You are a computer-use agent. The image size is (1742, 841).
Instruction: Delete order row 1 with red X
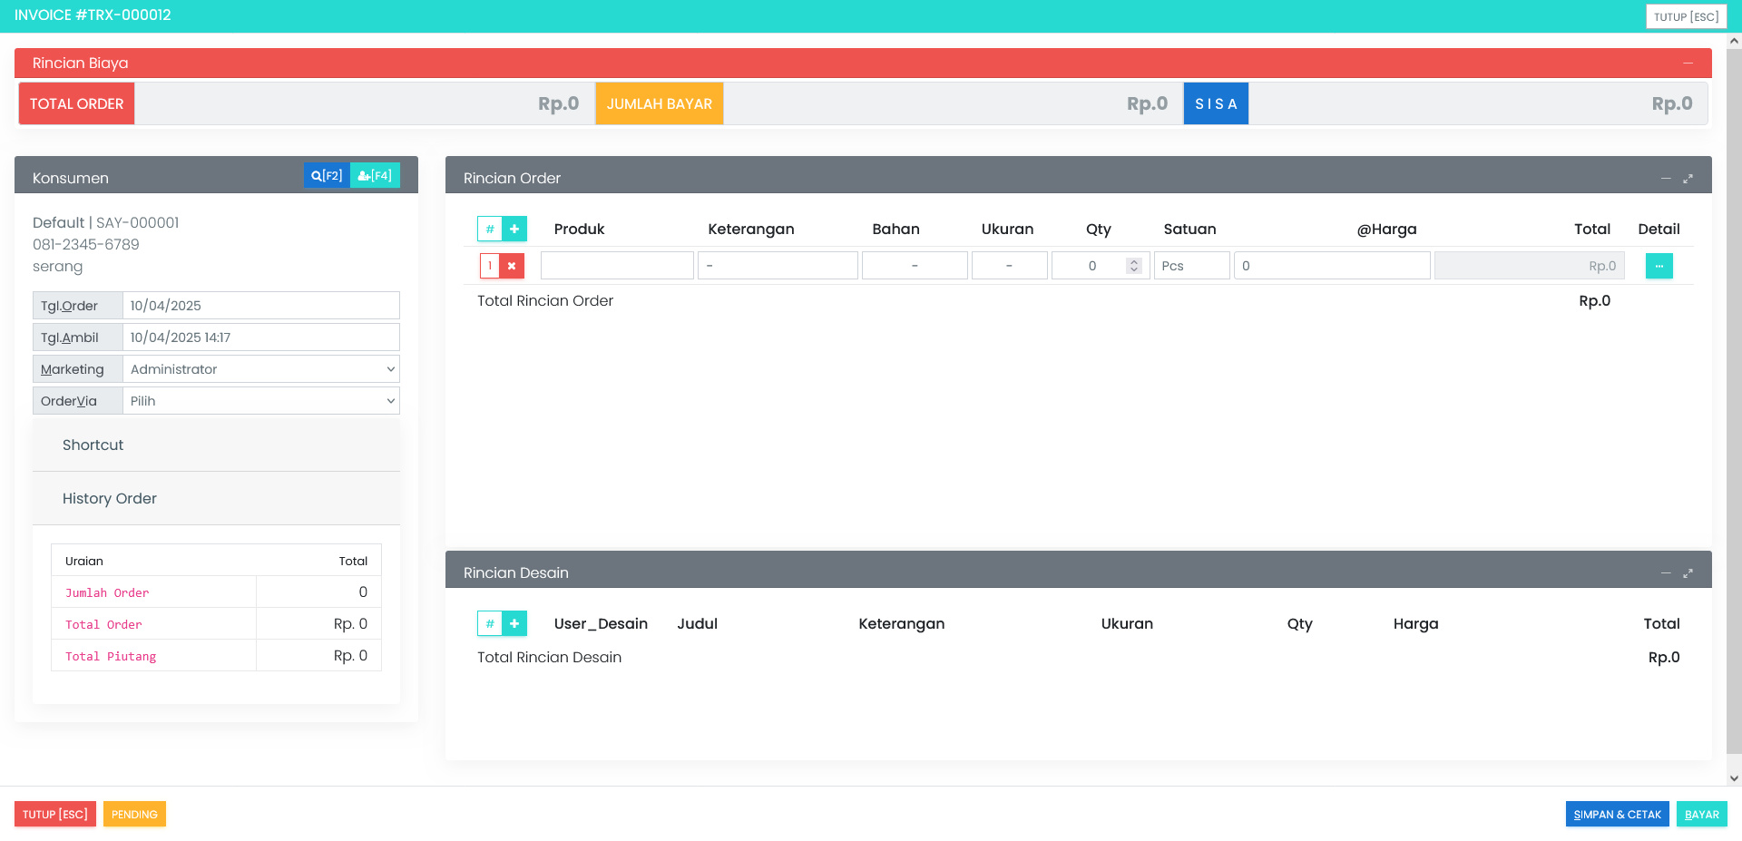tap(512, 266)
